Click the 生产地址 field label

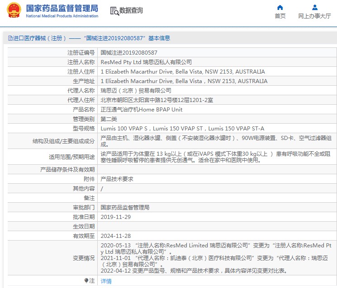[84, 81]
